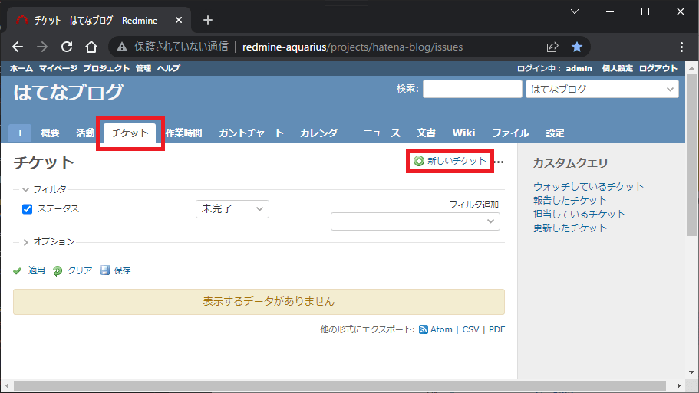Open the tab search chevron in title bar
Screen dimensions: 699x393
coord(575,11)
